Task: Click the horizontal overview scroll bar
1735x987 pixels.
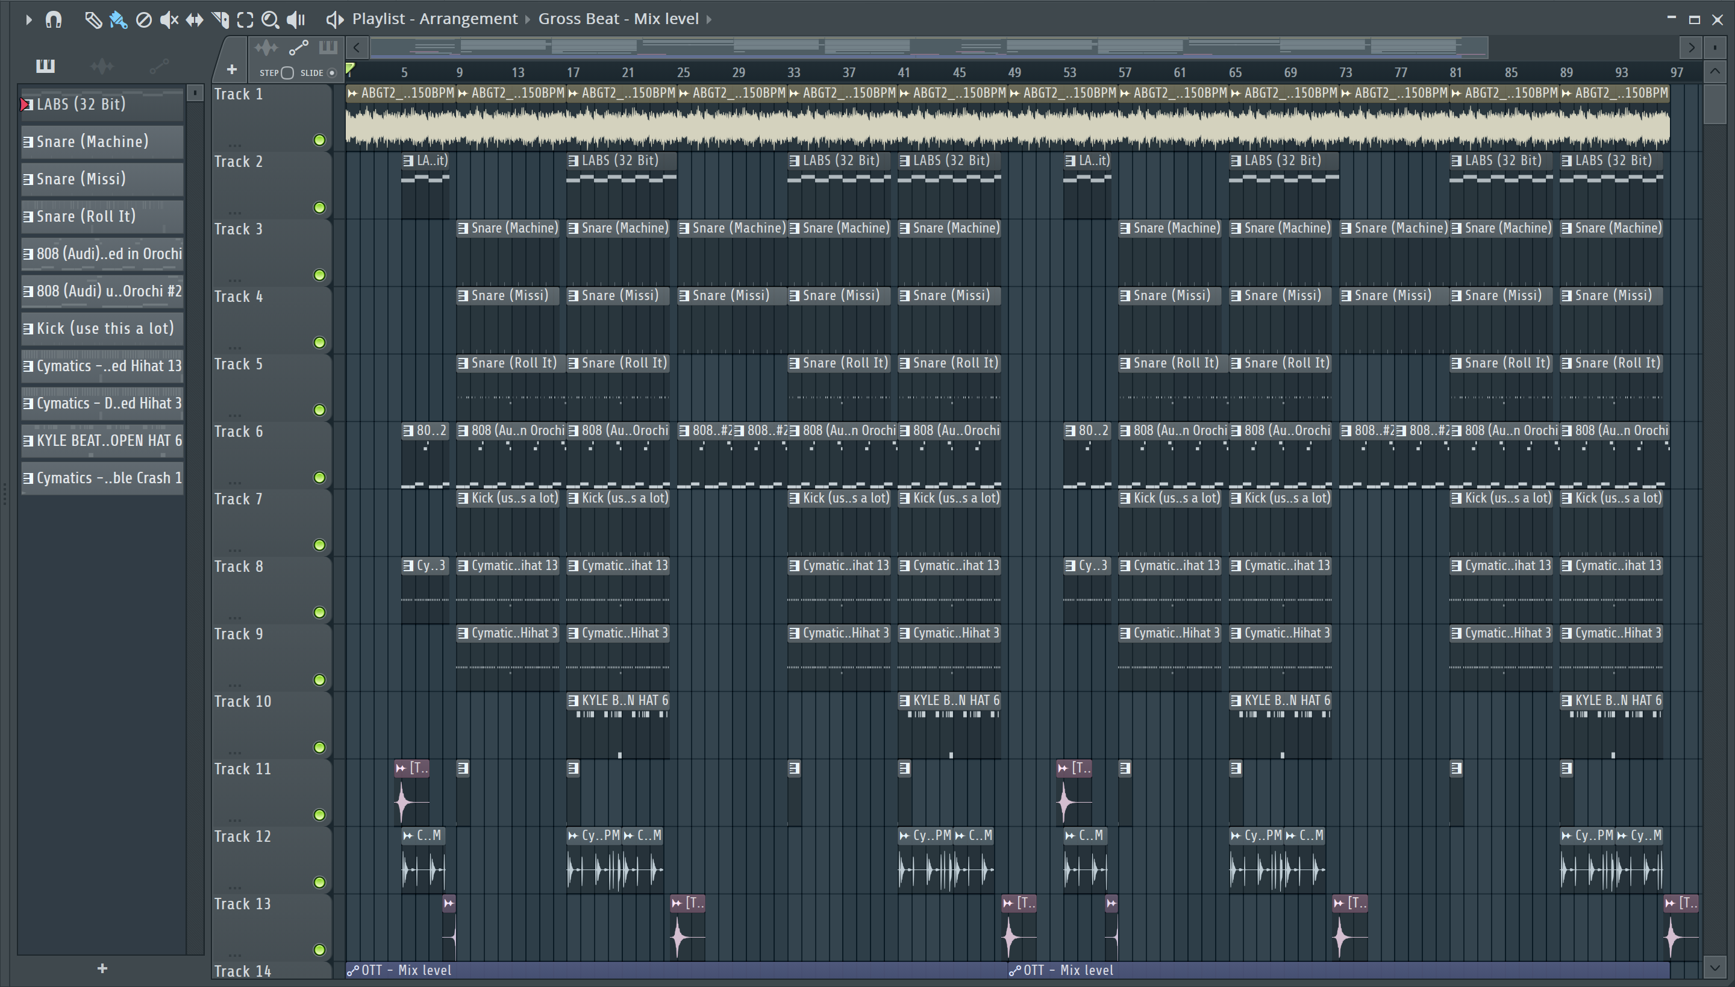Action: pos(928,48)
